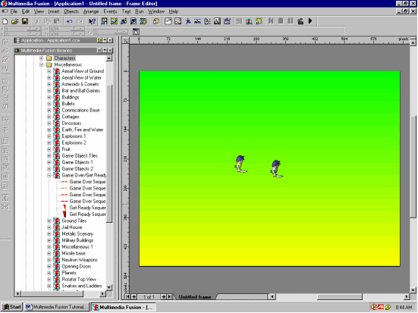Click the frame editor horizontal scrollbar thumb
The height and width of the screenshot is (313, 418).
(x=339, y=297)
